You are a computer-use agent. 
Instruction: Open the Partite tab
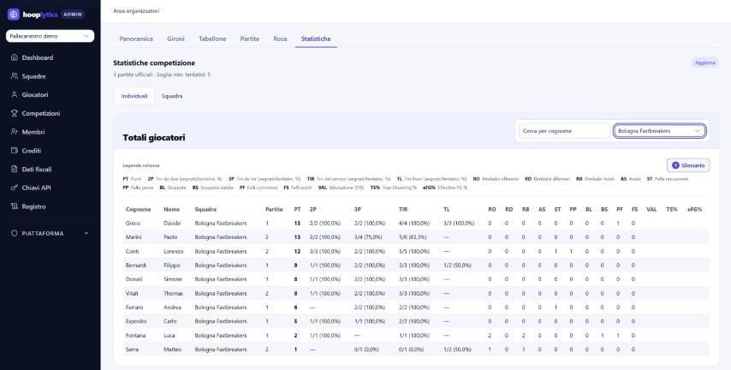(x=250, y=39)
